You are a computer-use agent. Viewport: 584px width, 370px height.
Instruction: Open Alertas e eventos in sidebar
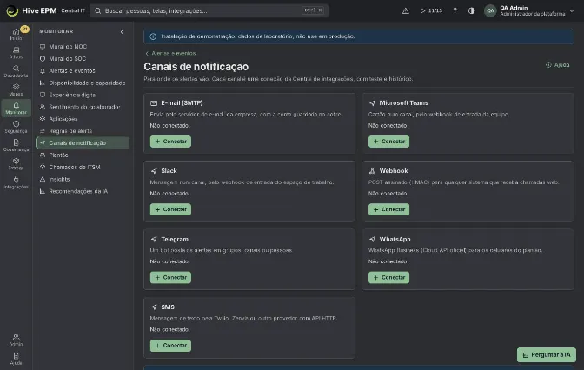coord(83,70)
